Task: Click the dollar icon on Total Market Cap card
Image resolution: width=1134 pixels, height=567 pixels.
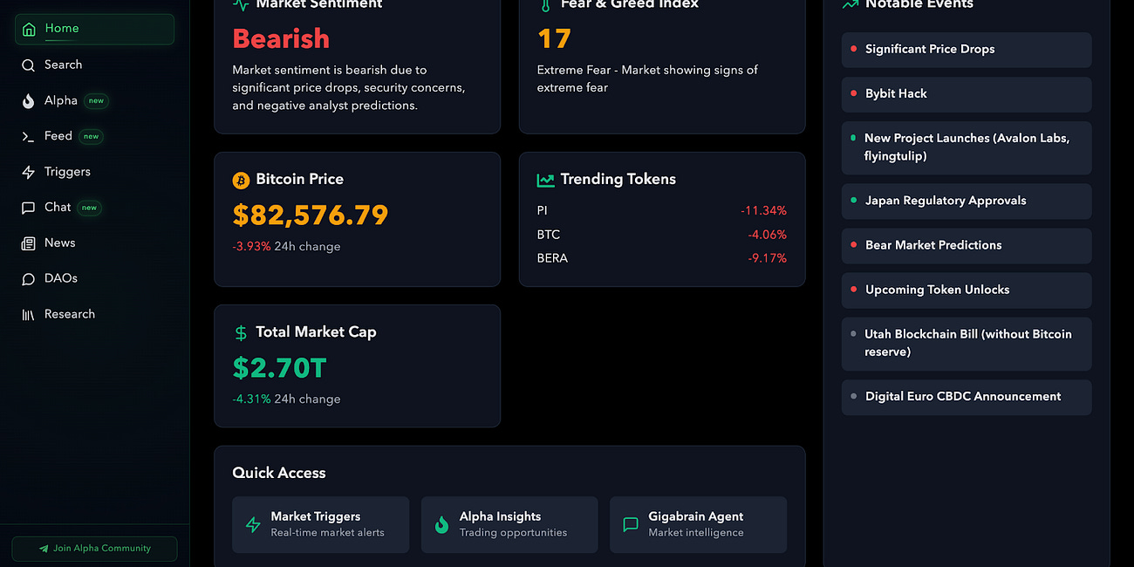Action: point(240,332)
